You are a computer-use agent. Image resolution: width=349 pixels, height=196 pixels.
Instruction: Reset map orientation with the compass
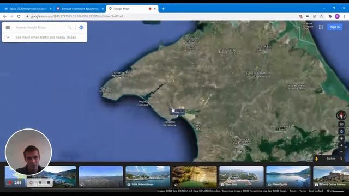pos(341,115)
